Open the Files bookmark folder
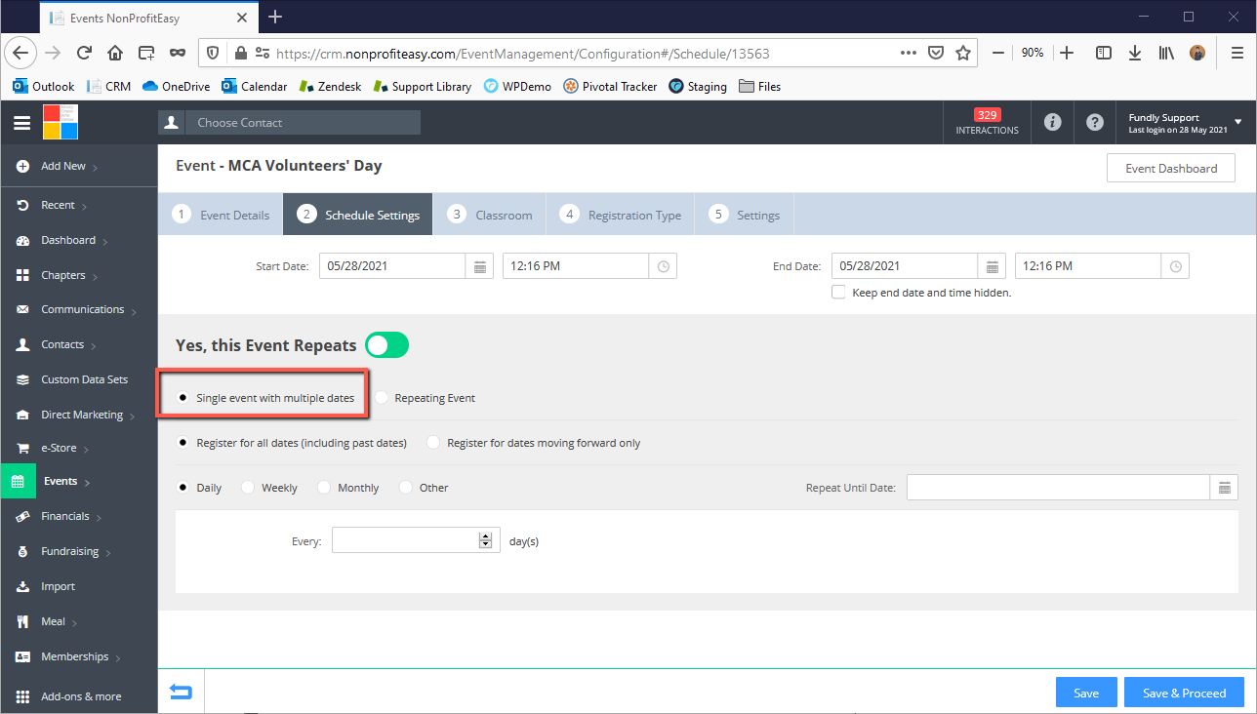The width and height of the screenshot is (1257, 714). click(x=759, y=86)
